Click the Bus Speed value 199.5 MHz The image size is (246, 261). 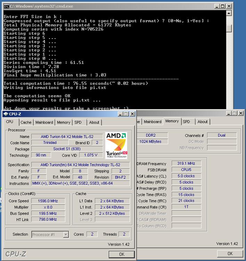pyautogui.click(x=48, y=213)
